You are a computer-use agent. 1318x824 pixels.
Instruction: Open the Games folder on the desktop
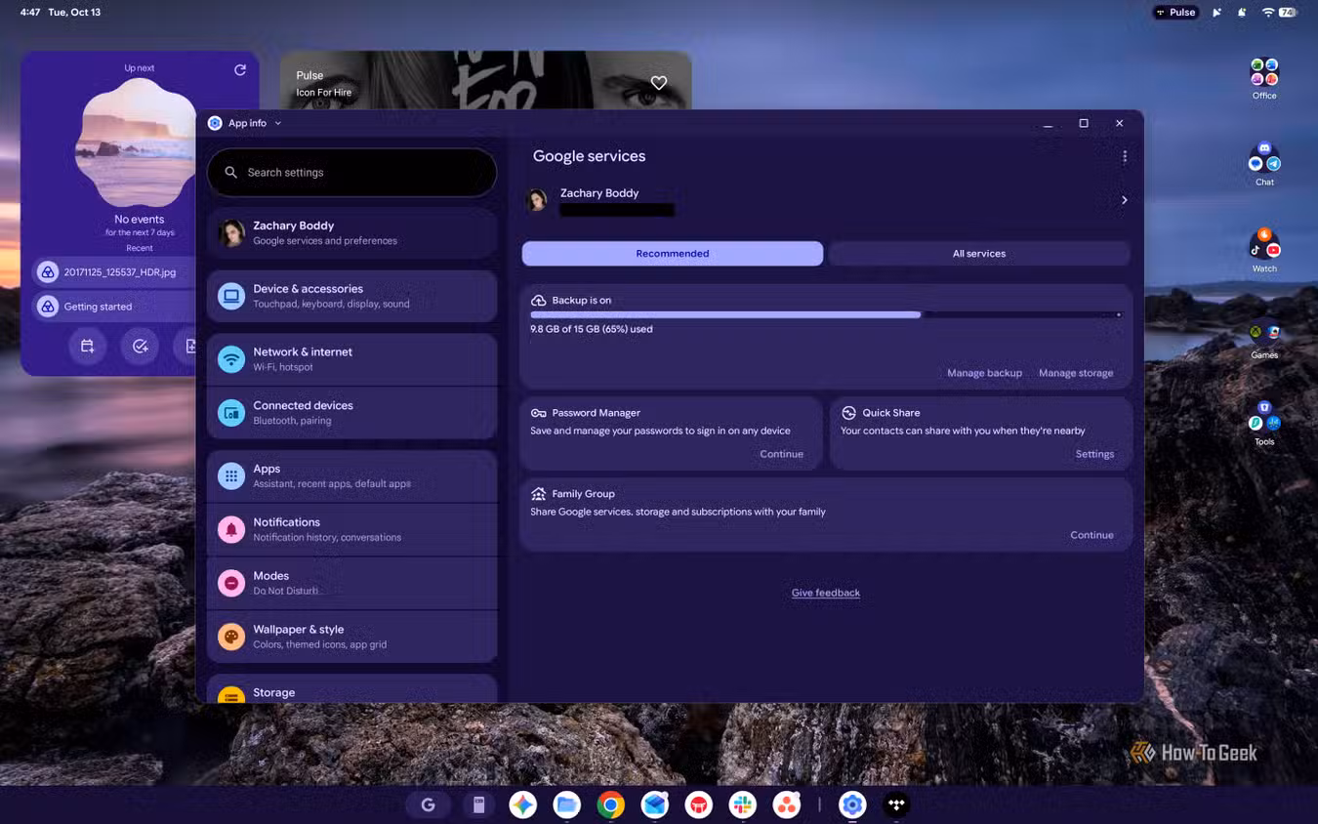pos(1264,338)
